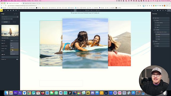171x96 pixels.
Task: Open the Bookmarks menu in menu bar
Action: [x=24, y=1]
